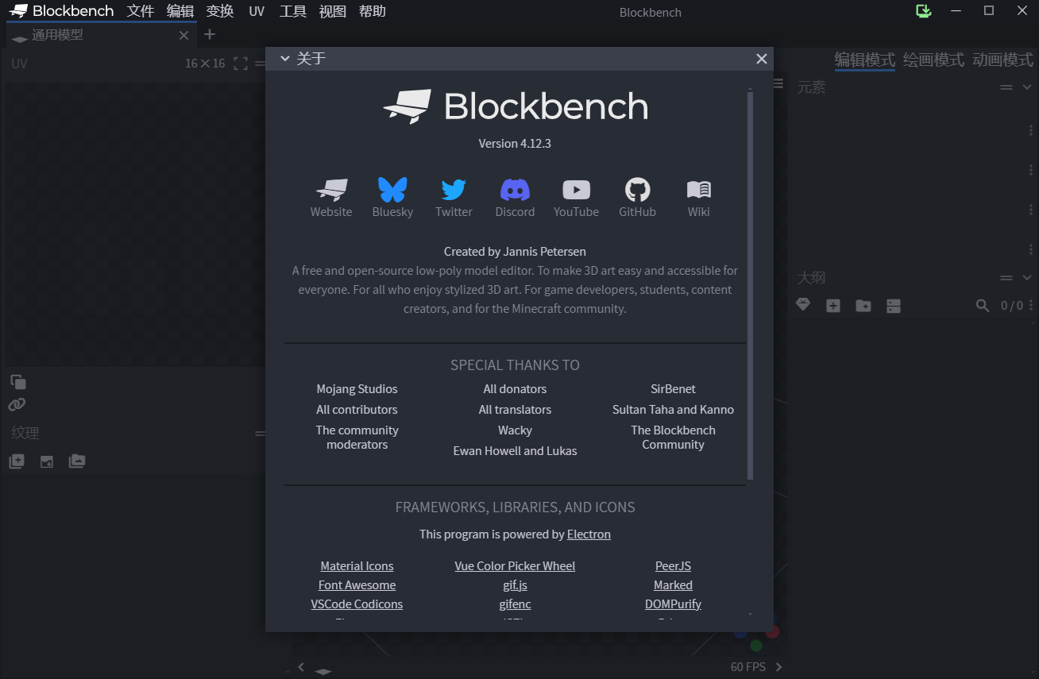Click the Bluesky butterfly icon
Viewport: 1039px width, 679px height.
click(x=392, y=191)
